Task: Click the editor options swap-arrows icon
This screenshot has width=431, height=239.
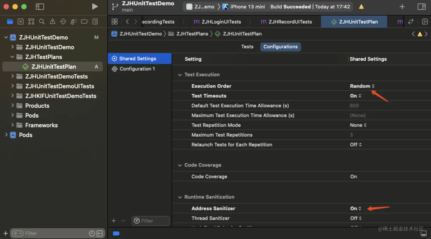Action: coord(411,21)
